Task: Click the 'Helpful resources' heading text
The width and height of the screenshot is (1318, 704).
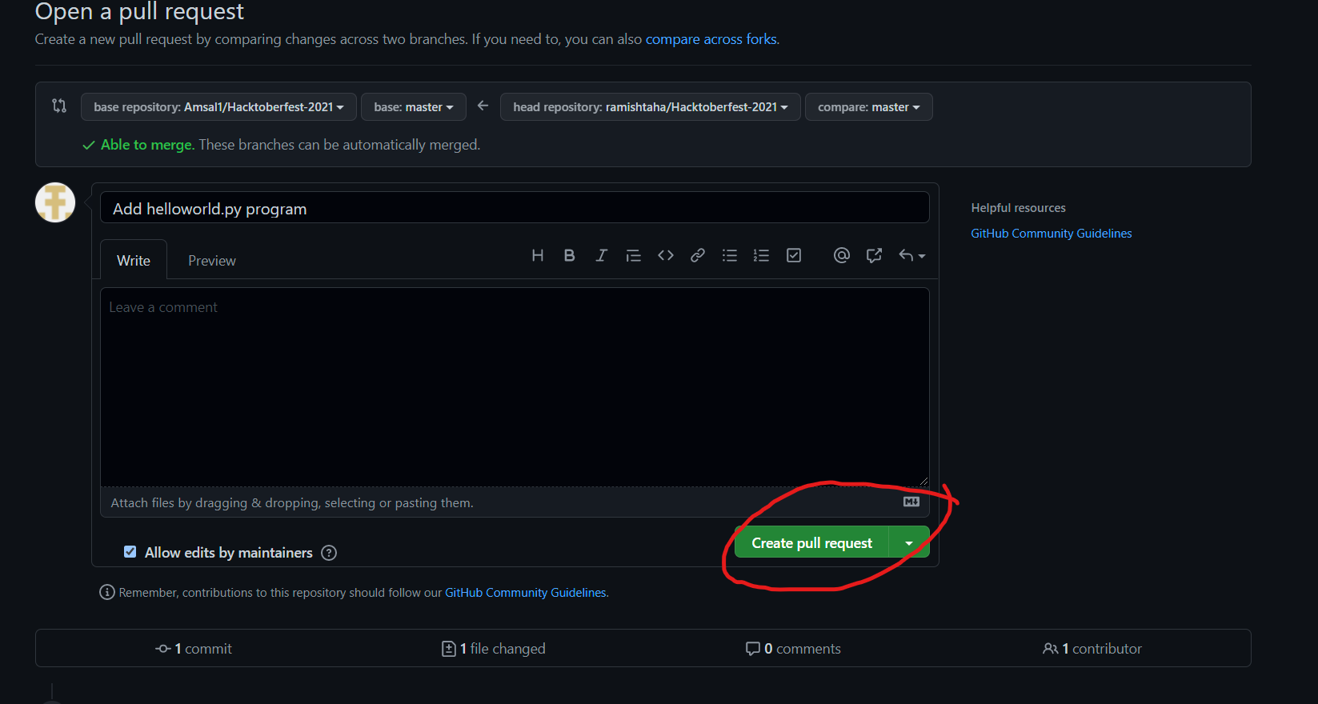Action: (x=1018, y=208)
